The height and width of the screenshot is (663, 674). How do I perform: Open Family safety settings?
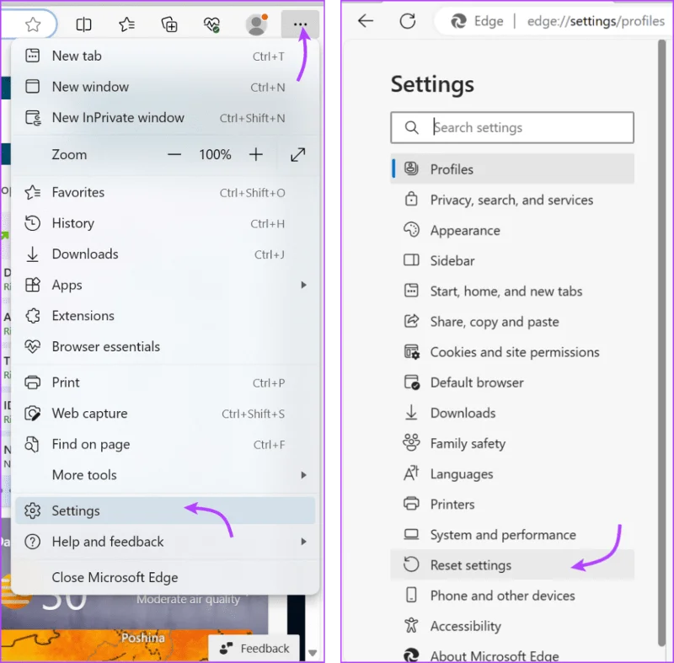click(512, 443)
